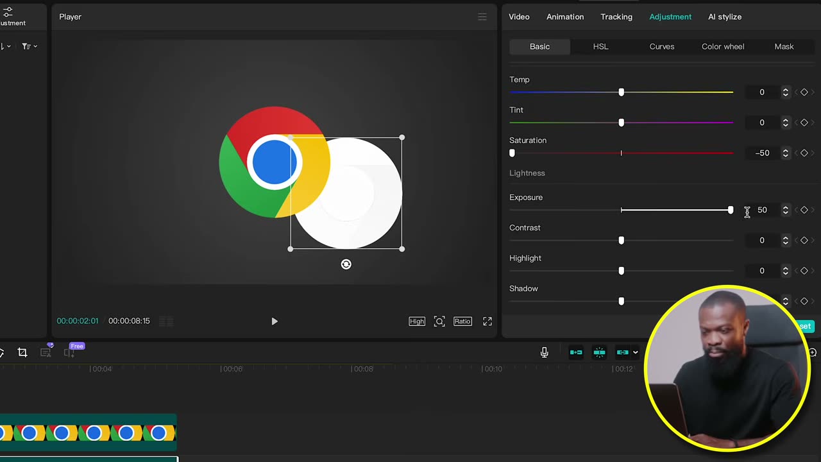Click the Contrast slider handle

621,240
